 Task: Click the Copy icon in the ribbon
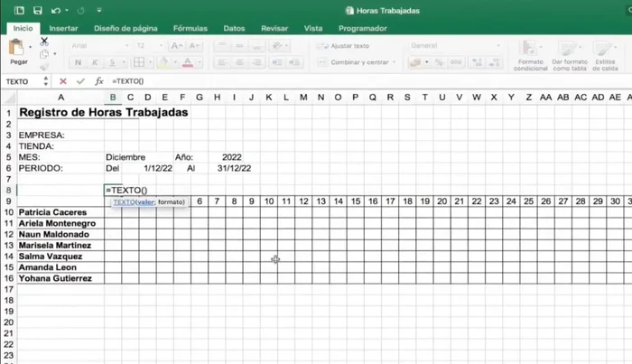click(x=44, y=53)
